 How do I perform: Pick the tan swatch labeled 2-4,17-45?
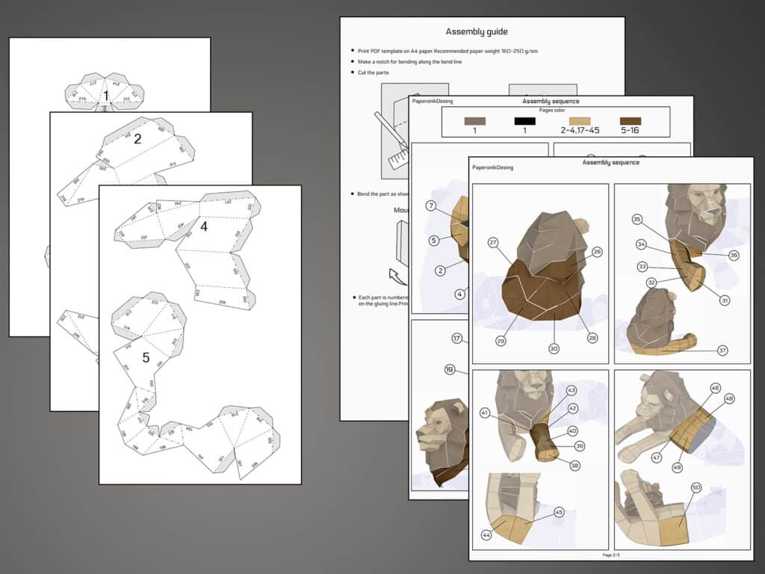[x=579, y=120]
